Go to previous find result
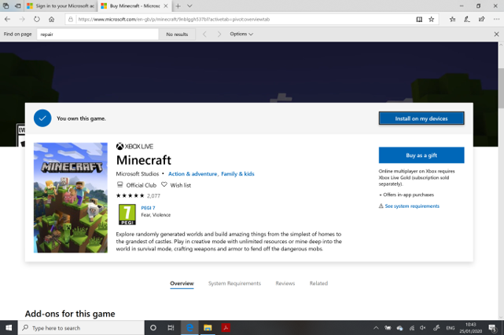Screen dimensions: 504x335 (x=204, y=34)
